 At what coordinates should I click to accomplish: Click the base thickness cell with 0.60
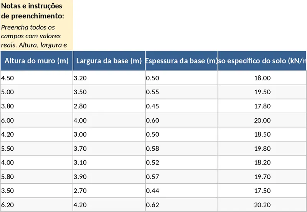(x=182, y=121)
